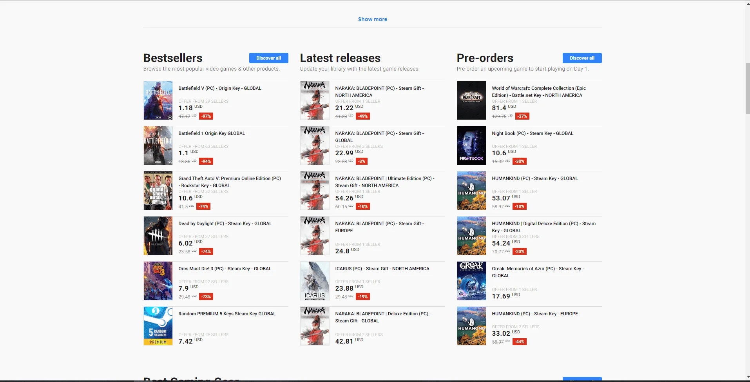Image resolution: width=750 pixels, height=382 pixels.
Task: Go to HUMANKIND Digital Deluxe Edition listing
Action: [x=543, y=227]
